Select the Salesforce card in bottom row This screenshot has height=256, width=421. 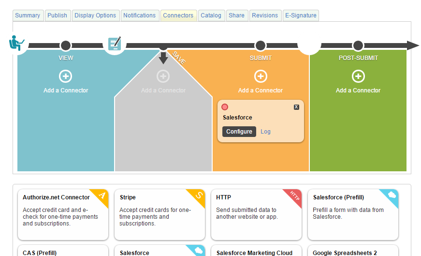160,250
